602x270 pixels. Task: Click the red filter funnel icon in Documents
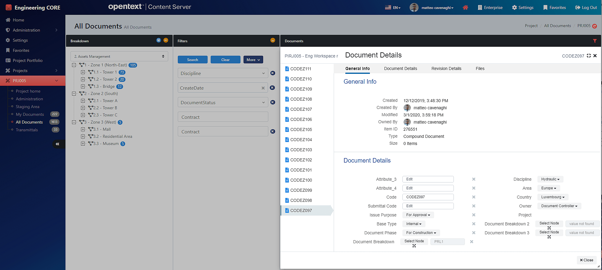click(595, 41)
